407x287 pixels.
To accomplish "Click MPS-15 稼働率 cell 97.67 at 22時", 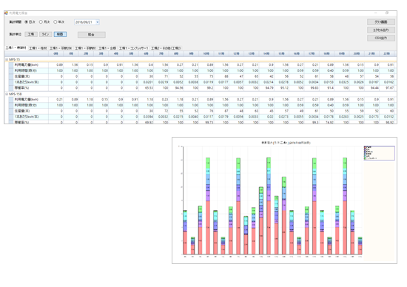I will 387,88.
